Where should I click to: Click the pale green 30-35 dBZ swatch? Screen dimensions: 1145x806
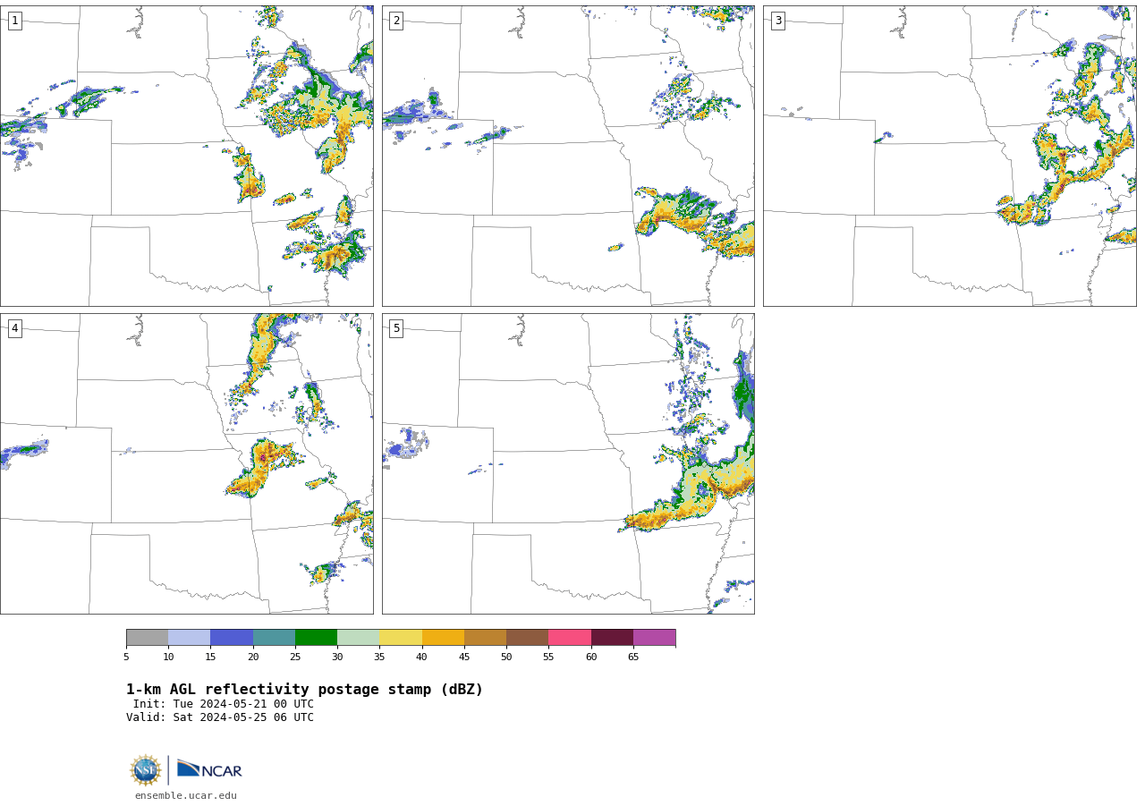point(358,638)
